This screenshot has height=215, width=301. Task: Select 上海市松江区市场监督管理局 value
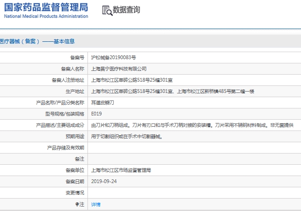pos(121,170)
